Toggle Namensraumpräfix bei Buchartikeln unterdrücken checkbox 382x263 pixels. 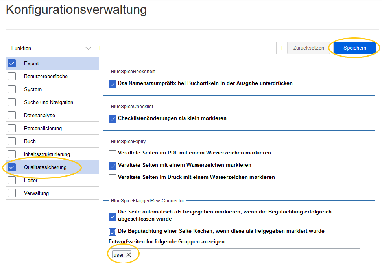[112, 84]
